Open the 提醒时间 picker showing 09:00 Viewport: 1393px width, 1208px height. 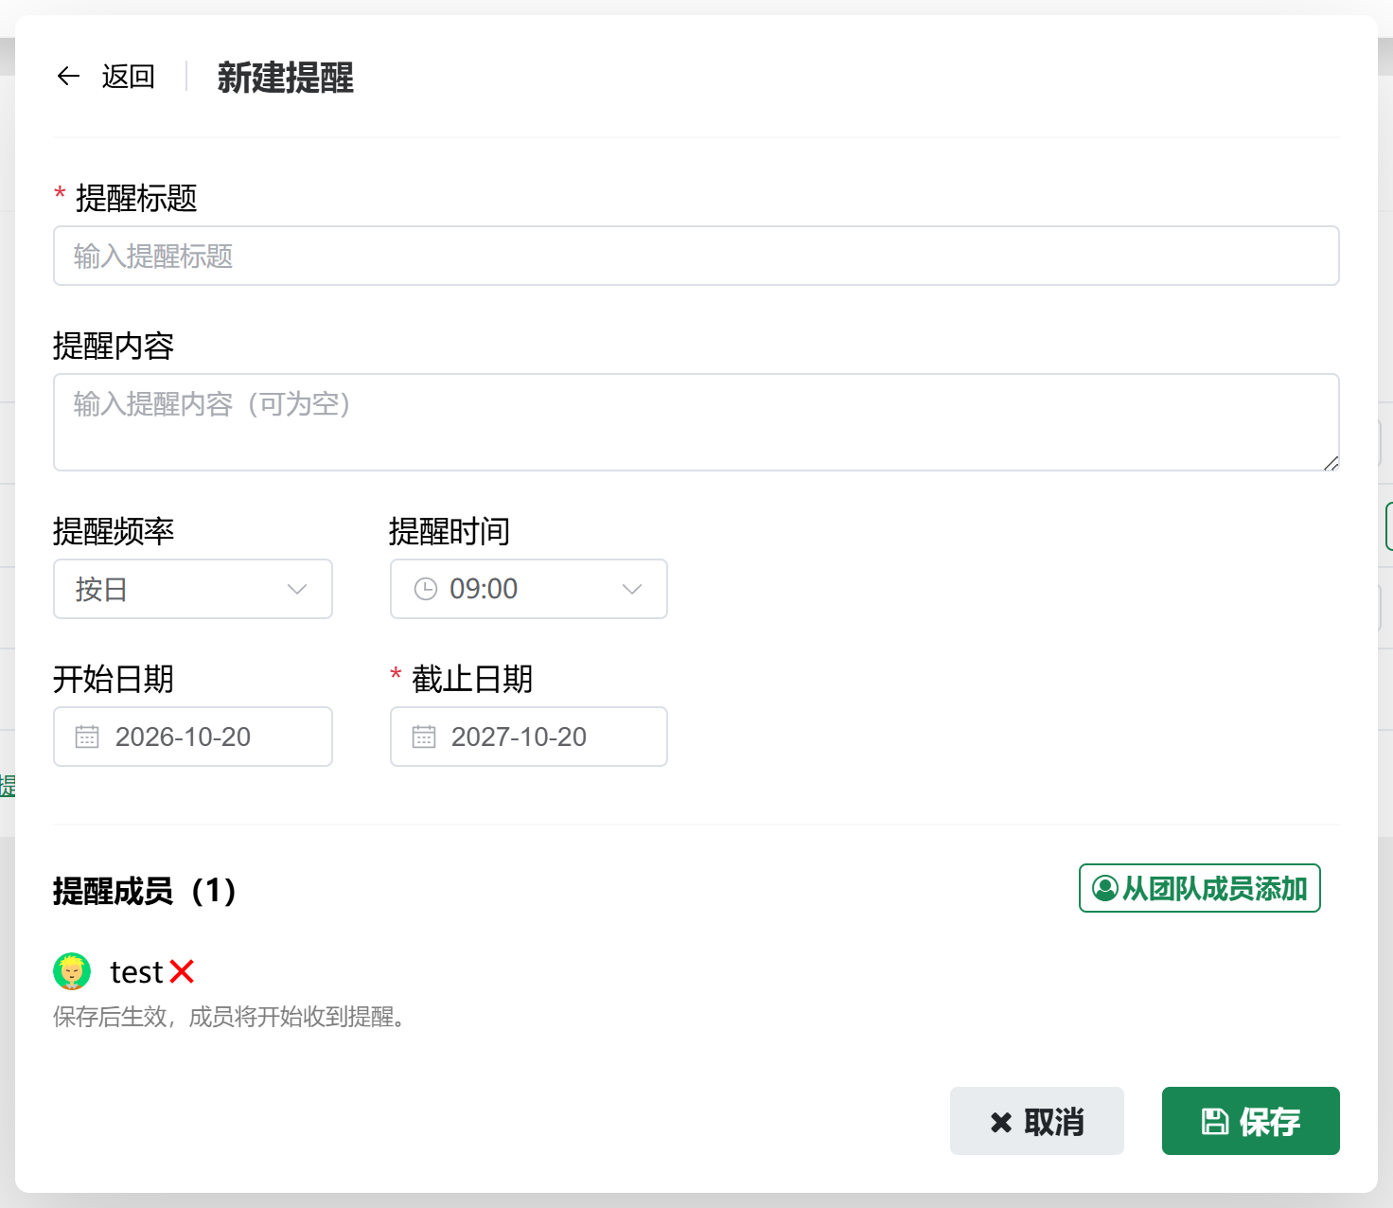point(528,589)
